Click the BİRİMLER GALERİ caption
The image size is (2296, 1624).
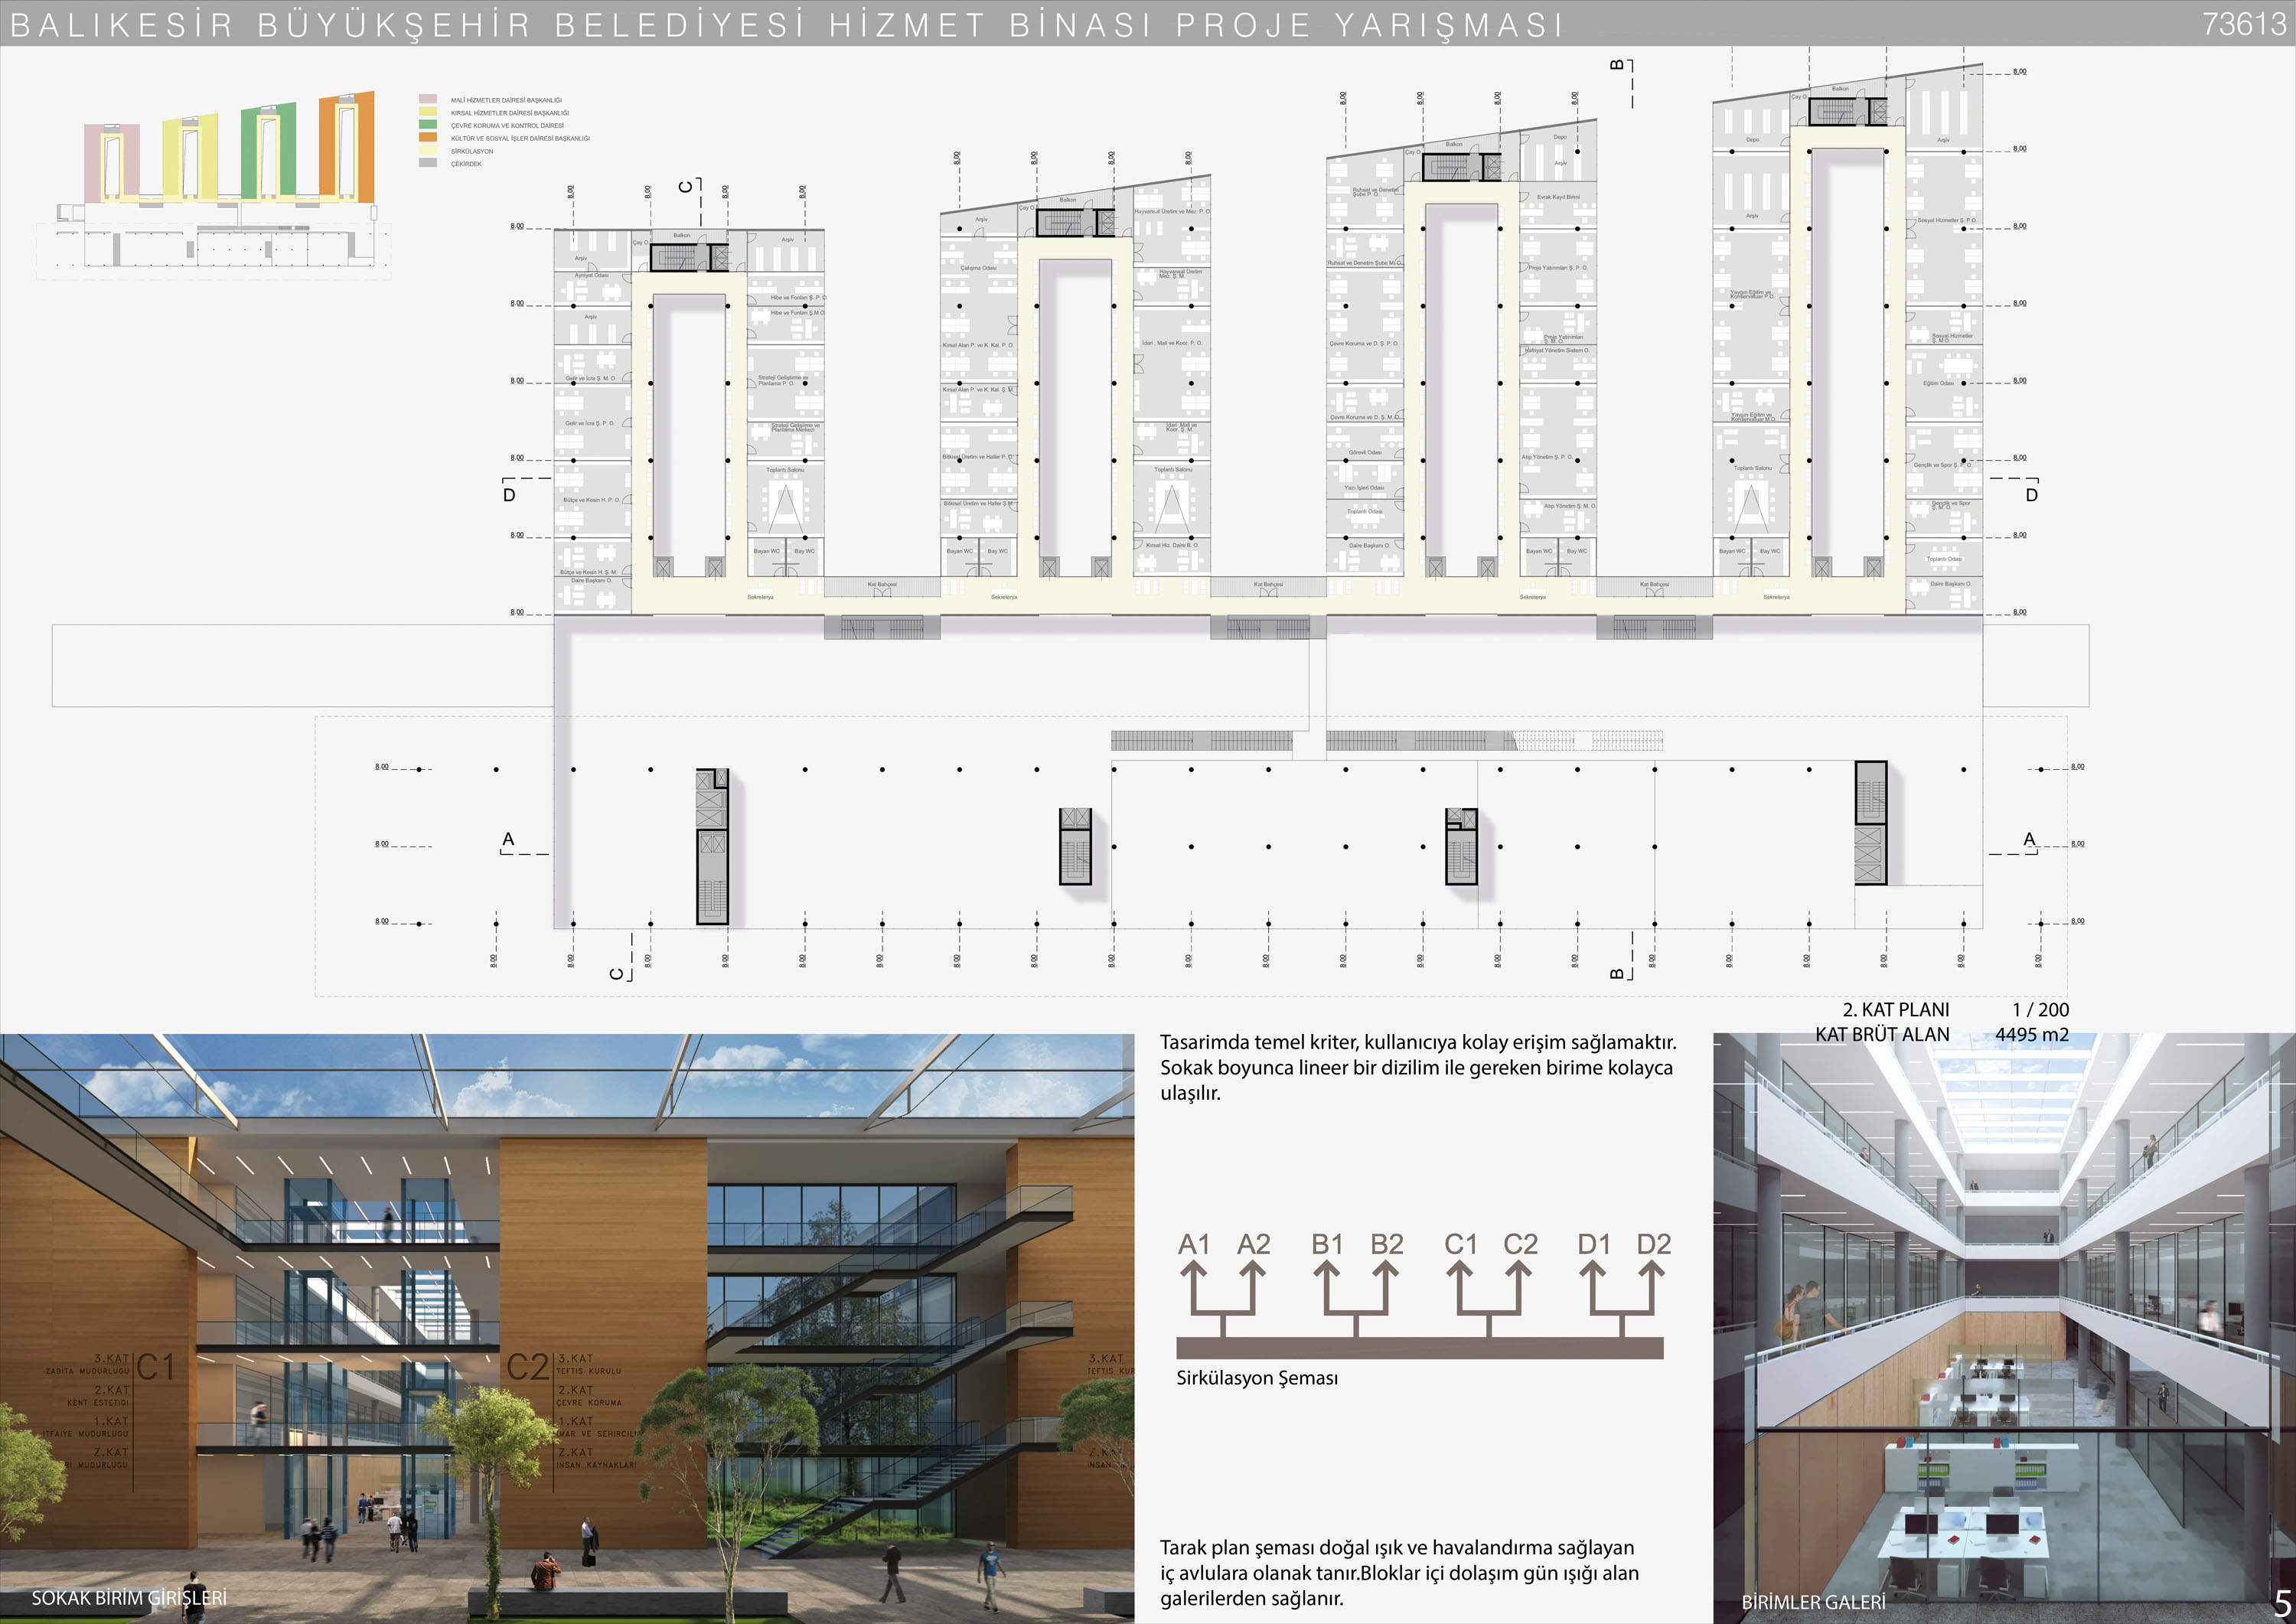(1813, 1602)
